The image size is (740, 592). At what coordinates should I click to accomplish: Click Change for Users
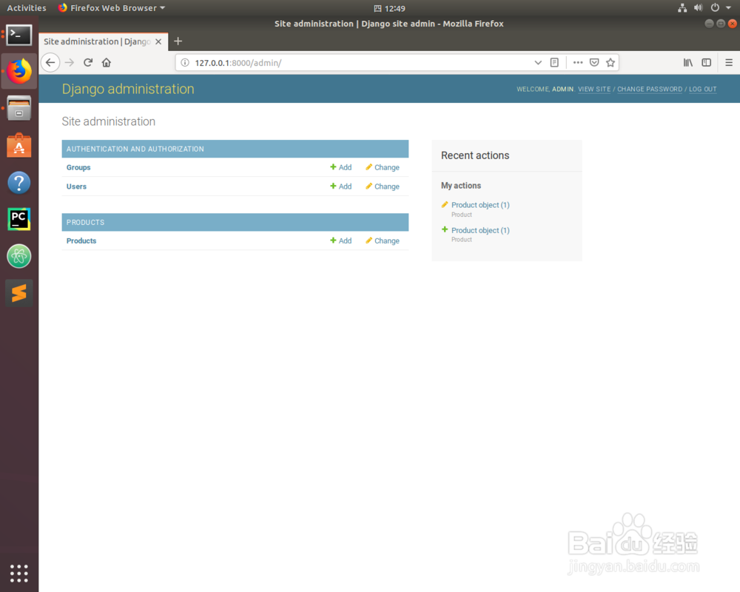[x=383, y=186]
